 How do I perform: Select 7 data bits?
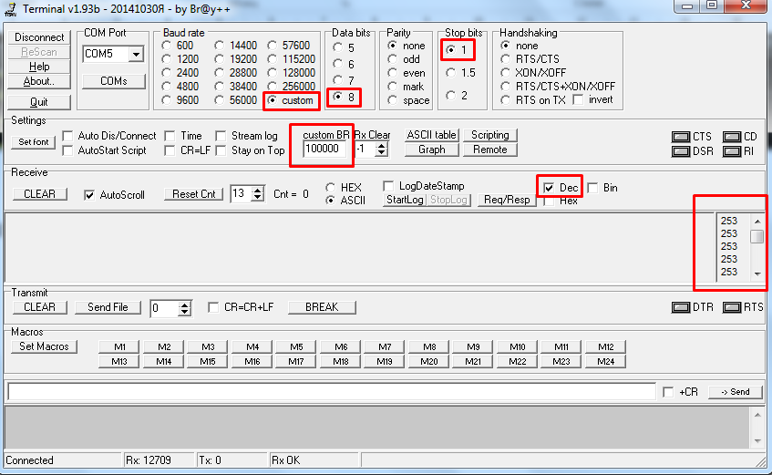(x=338, y=80)
